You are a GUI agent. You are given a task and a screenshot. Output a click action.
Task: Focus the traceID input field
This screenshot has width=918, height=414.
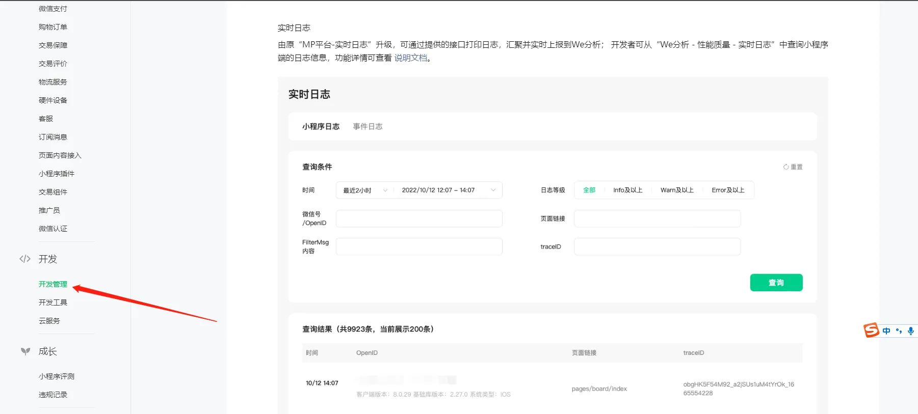tap(657, 246)
